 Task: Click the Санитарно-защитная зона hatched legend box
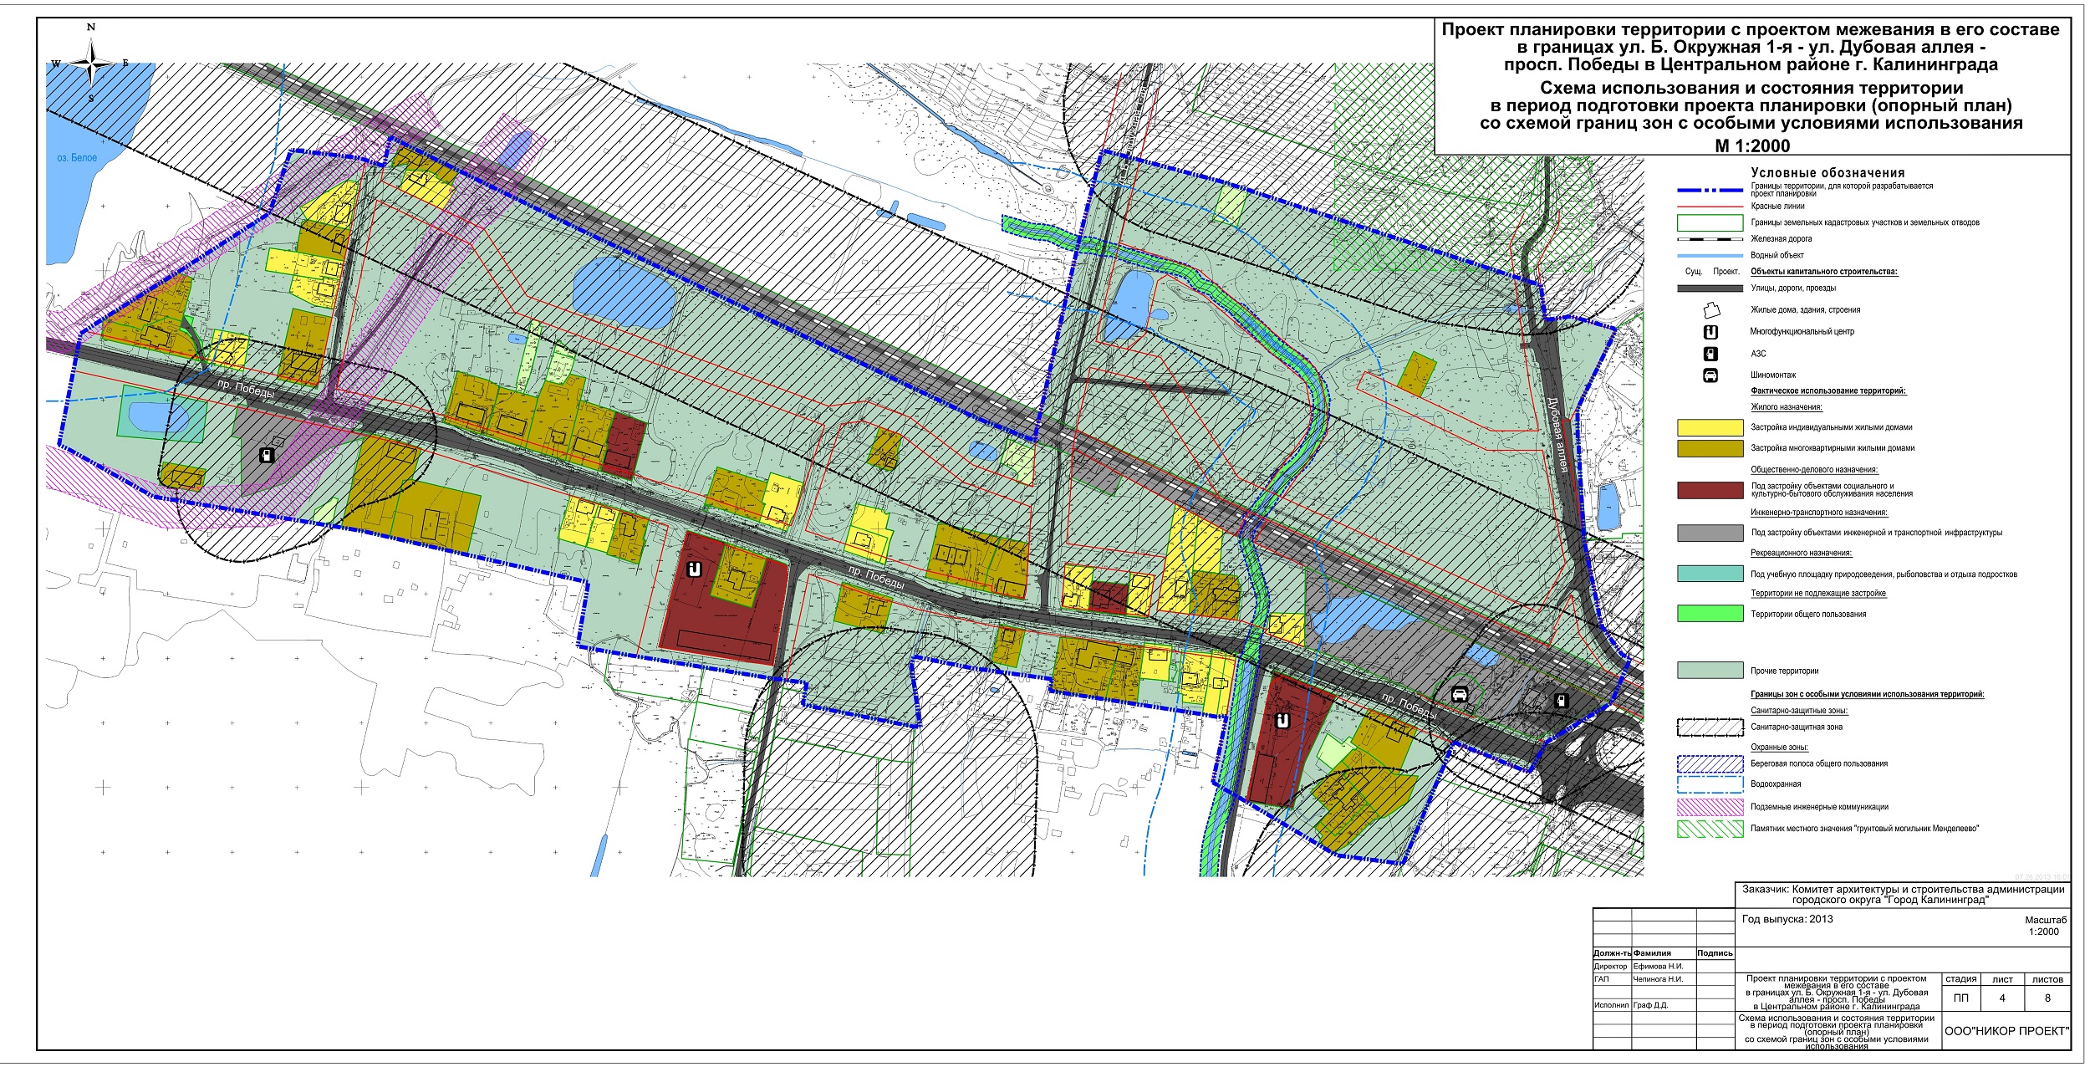[1710, 727]
